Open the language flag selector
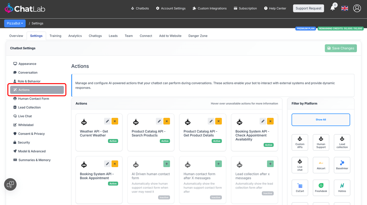The height and width of the screenshot is (205, 367). (x=345, y=8)
